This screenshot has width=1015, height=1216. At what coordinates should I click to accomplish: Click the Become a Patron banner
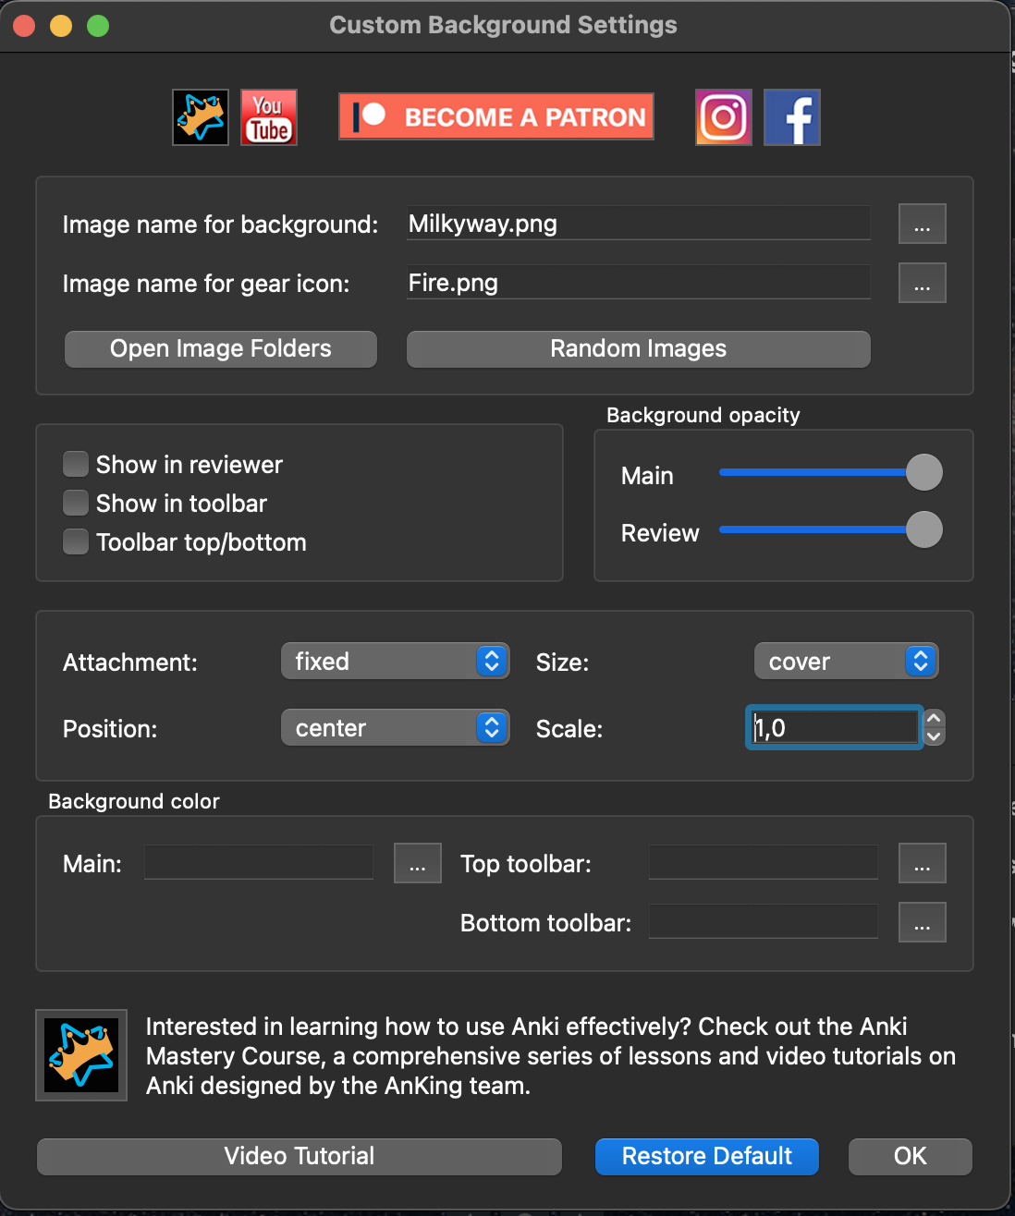pos(496,116)
